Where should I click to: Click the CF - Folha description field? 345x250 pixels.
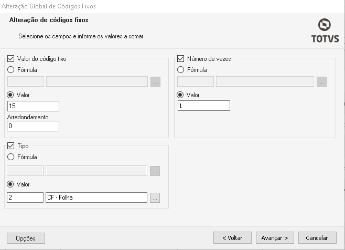point(96,197)
